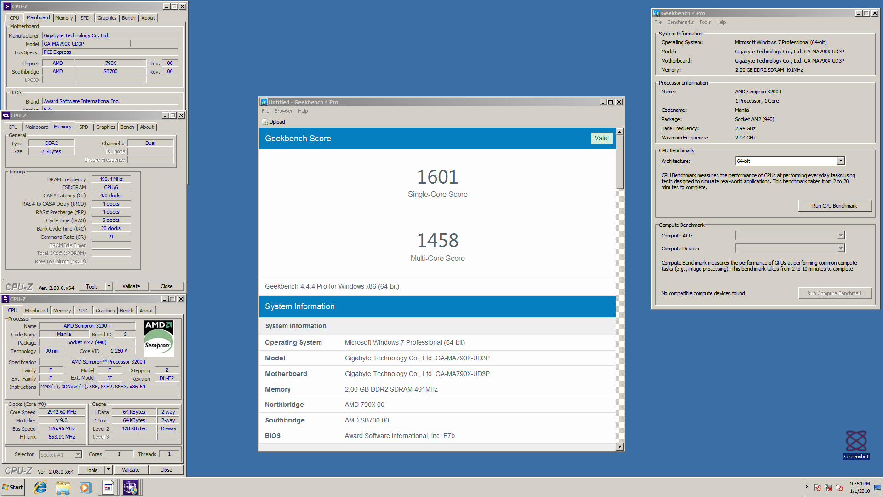Open File menu in Untitled Geekbench window
The image size is (883, 497).
point(265,111)
